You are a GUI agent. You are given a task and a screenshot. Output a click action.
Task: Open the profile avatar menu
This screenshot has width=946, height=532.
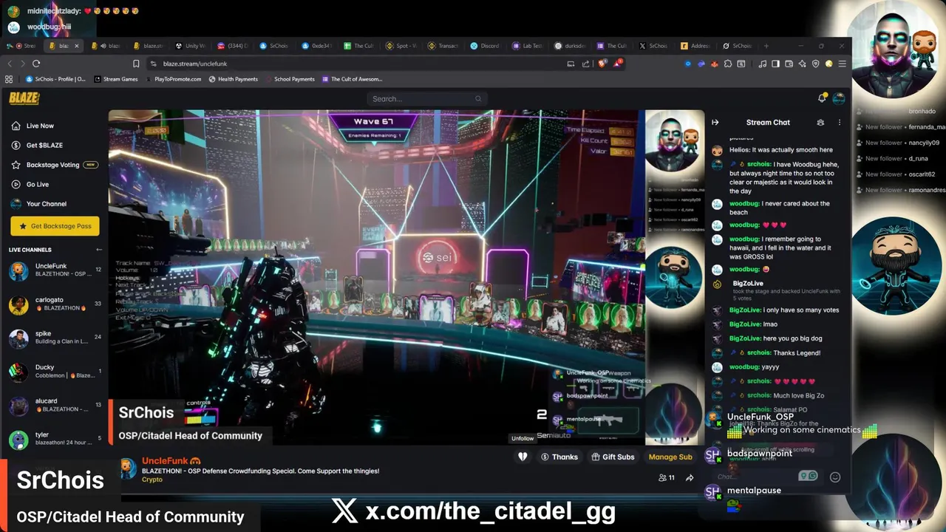[839, 98]
